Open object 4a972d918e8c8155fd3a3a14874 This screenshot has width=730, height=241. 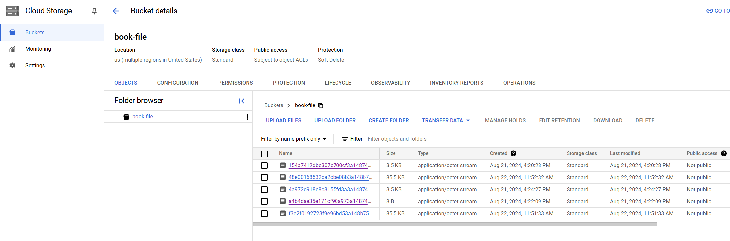pos(330,190)
